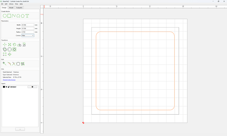Open the Circular array tool
This screenshot has height=136, width=227.
10,54
